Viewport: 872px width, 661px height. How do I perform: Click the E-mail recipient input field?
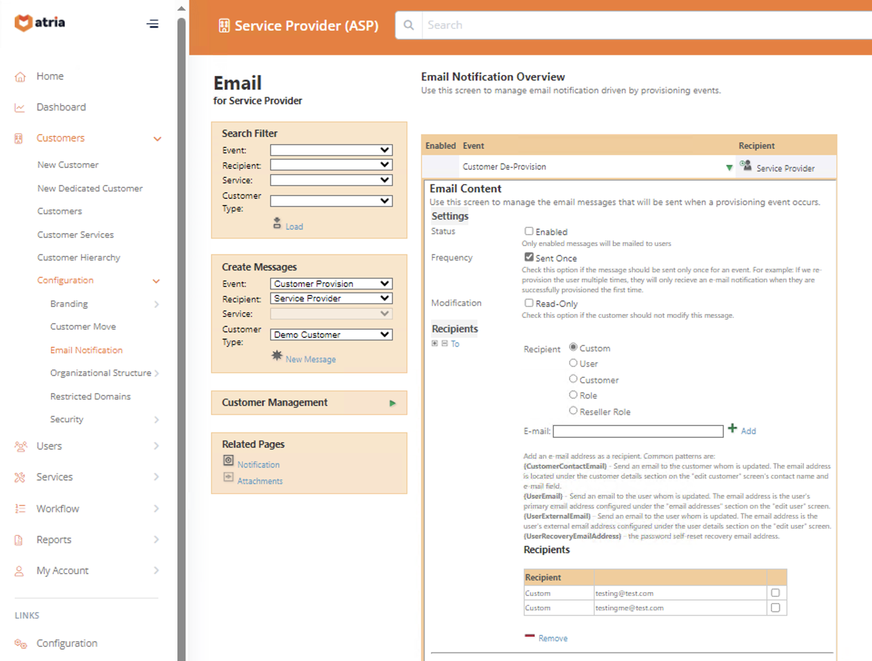pos(637,431)
